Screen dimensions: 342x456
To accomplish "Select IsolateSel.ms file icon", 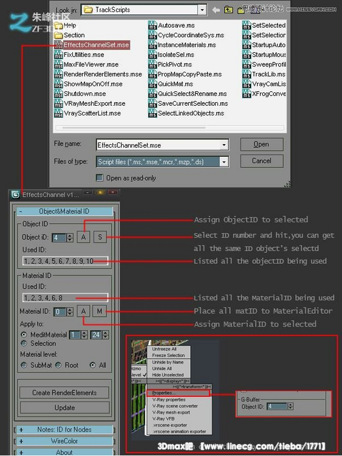I will [152, 55].
